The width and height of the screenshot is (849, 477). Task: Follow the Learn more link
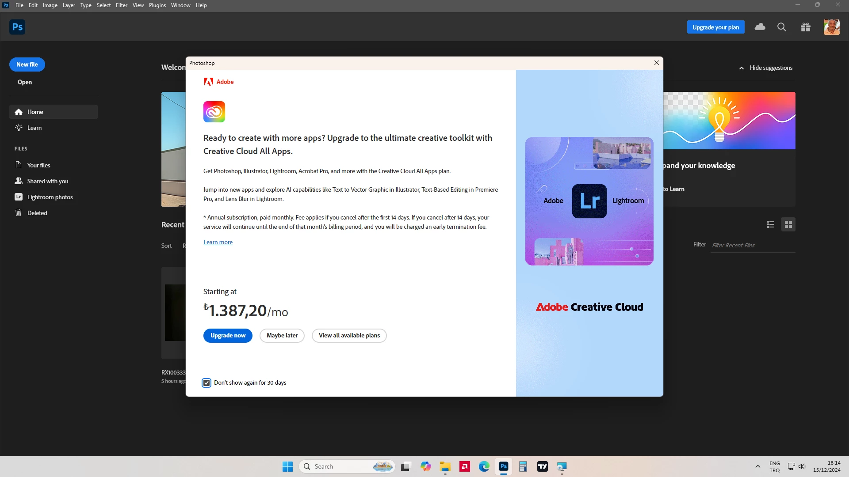pyautogui.click(x=218, y=242)
